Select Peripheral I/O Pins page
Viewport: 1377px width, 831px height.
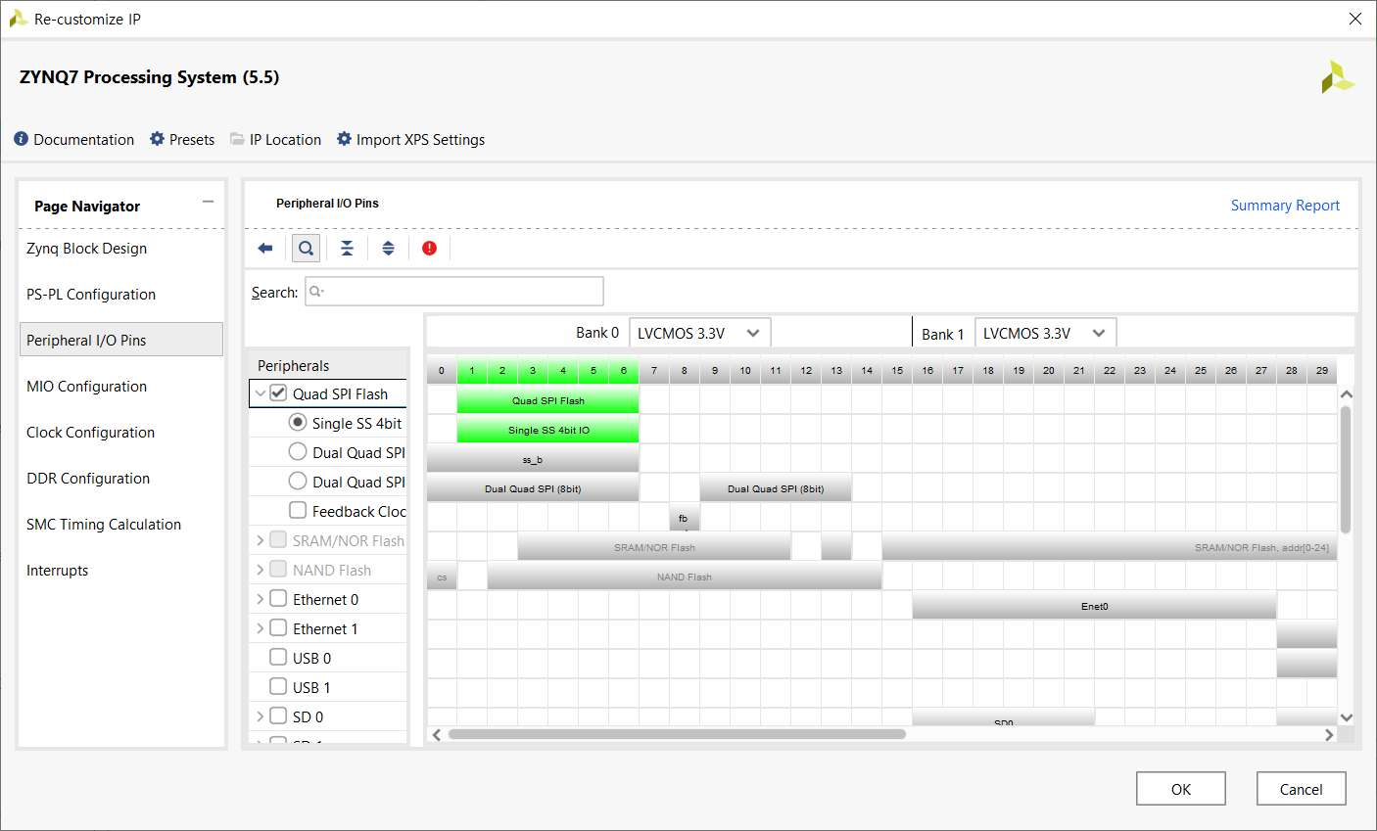(x=121, y=340)
